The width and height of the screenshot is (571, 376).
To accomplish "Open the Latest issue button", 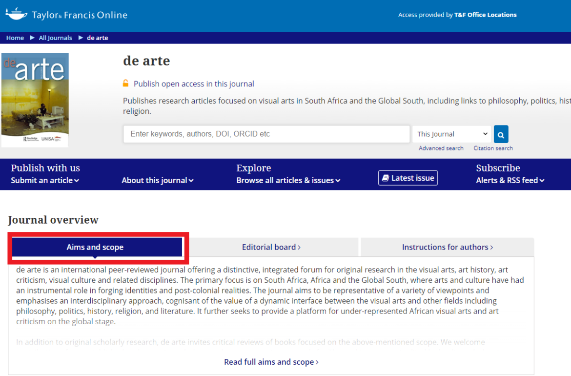I will 408,178.
